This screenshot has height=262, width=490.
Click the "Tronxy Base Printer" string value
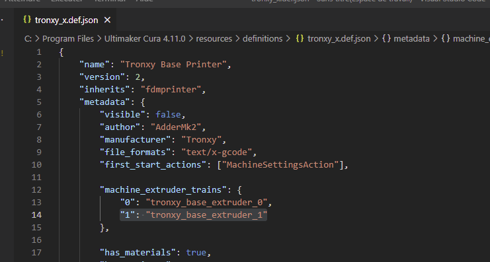173,65
